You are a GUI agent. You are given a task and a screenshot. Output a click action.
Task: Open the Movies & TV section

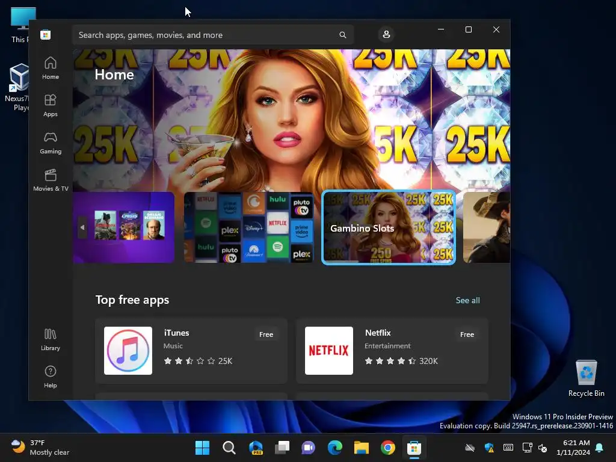[51, 180]
